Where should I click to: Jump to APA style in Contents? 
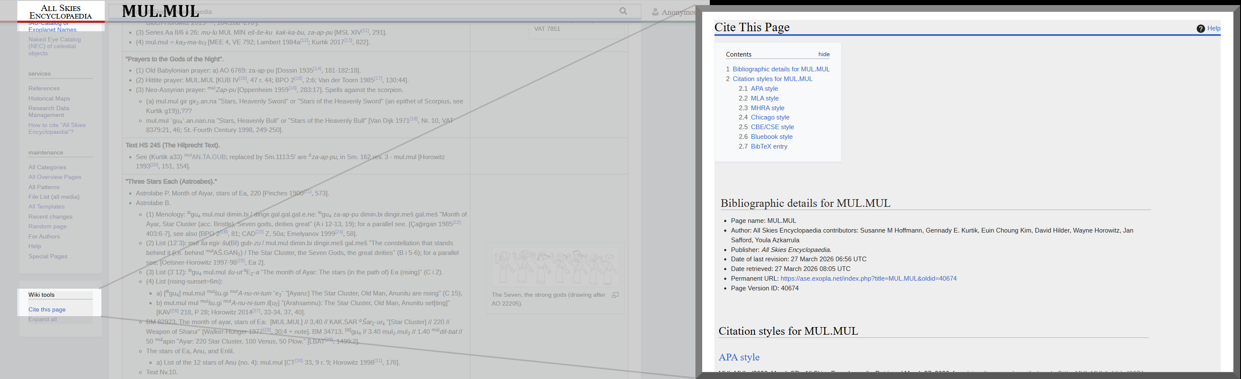point(764,89)
